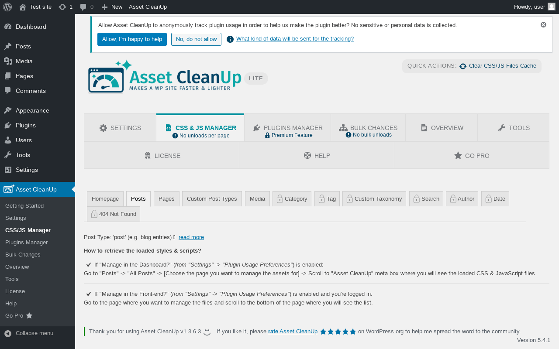Open Howdy, user account menu

(535, 7)
